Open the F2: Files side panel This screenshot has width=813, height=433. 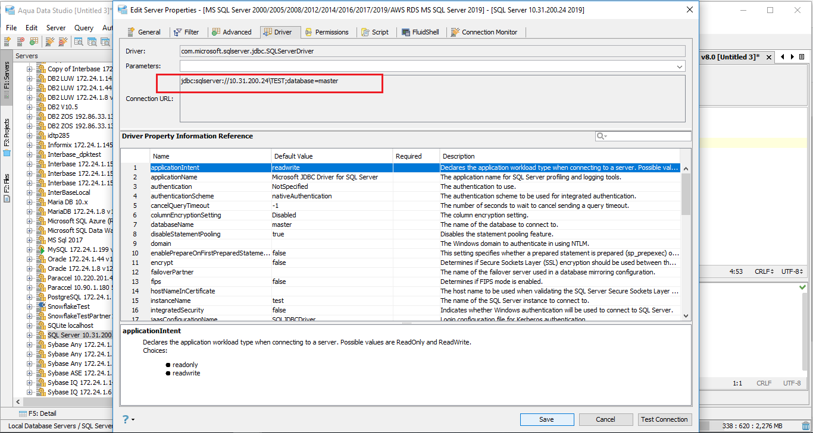click(7, 187)
